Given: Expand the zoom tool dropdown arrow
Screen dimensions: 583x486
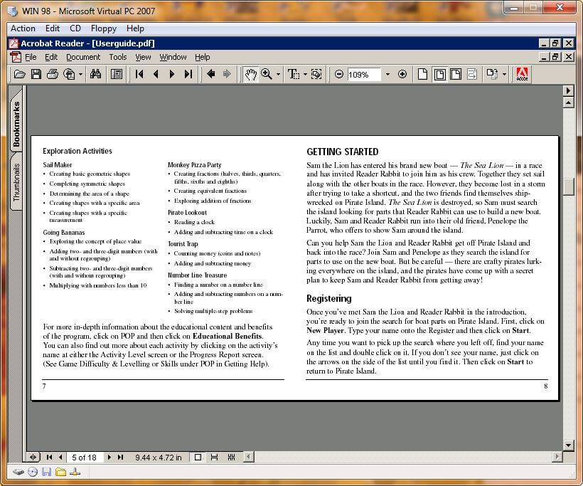Looking at the screenshot, I should coord(278,75).
